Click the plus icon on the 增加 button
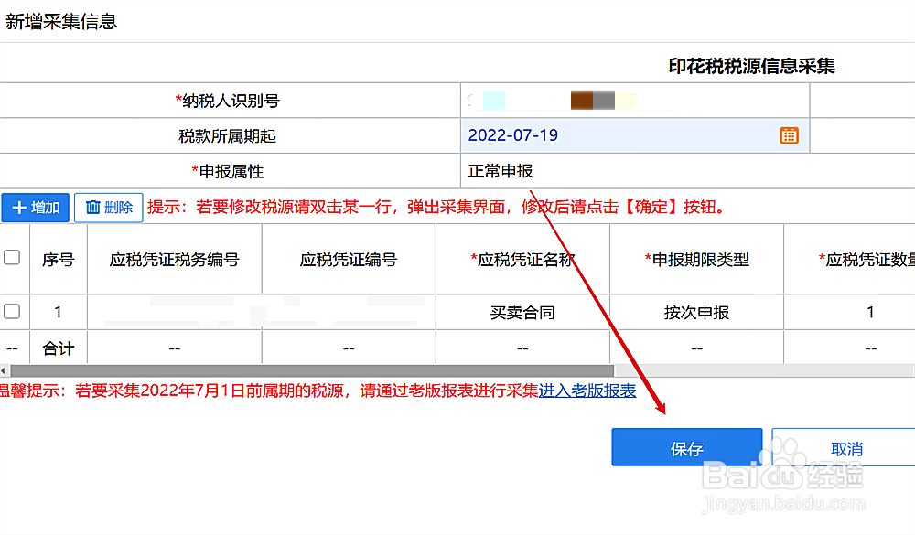The image size is (915, 535). click(x=17, y=208)
